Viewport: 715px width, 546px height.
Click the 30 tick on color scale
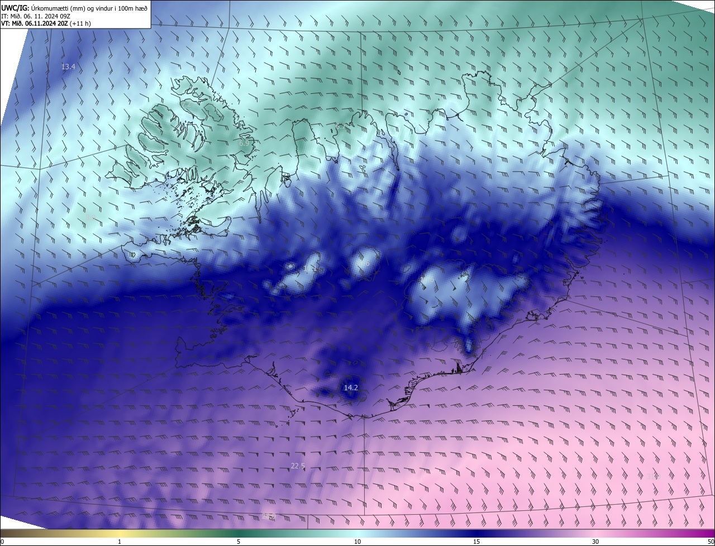[595, 542]
